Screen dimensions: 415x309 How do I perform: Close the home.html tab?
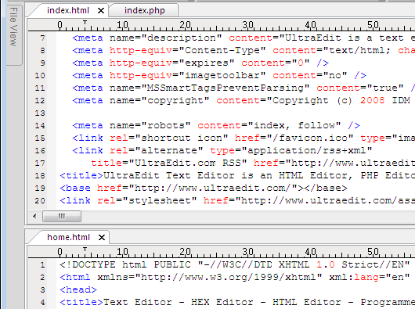[x=102, y=237]
